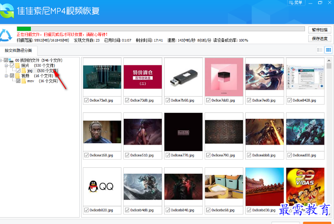Uncheck file 0x8ce73a8.jpg
334x224 pixels.
[x=87, y=100]
